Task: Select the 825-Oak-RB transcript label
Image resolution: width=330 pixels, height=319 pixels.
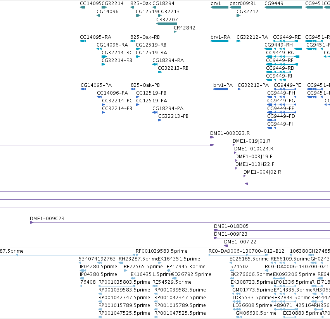Action: (x=145, y=37)
